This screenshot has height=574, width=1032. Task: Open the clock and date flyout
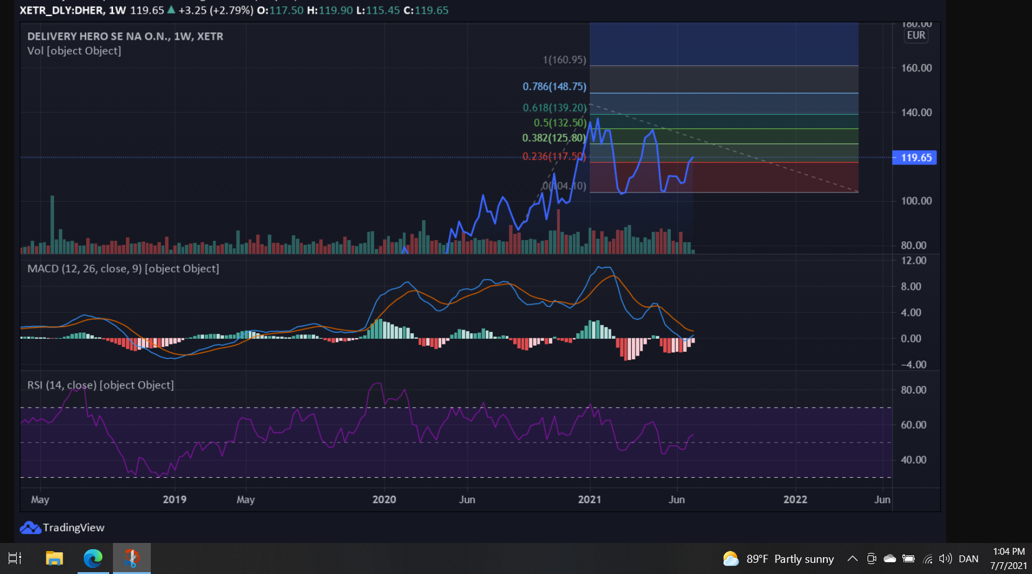pos(1008,558)
